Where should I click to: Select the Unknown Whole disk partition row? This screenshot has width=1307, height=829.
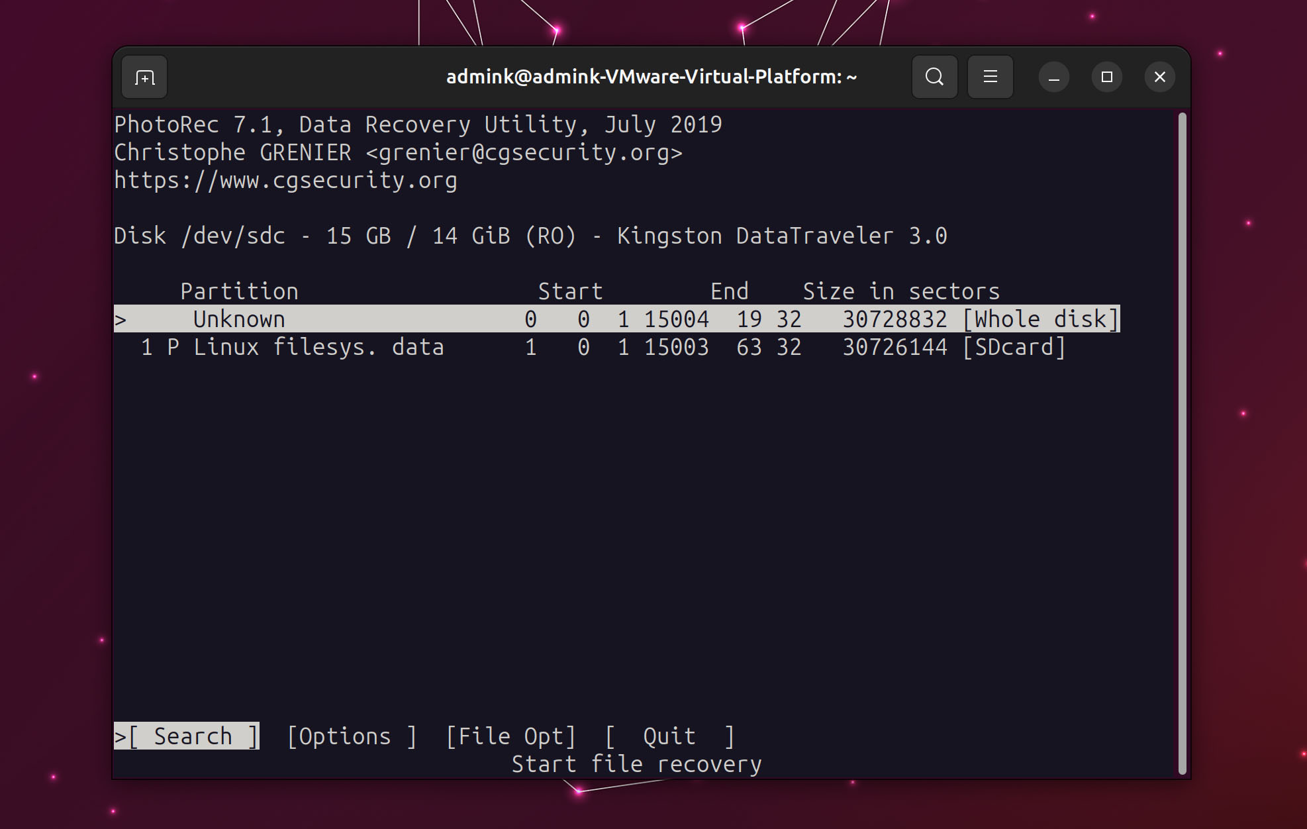[616, 319]
